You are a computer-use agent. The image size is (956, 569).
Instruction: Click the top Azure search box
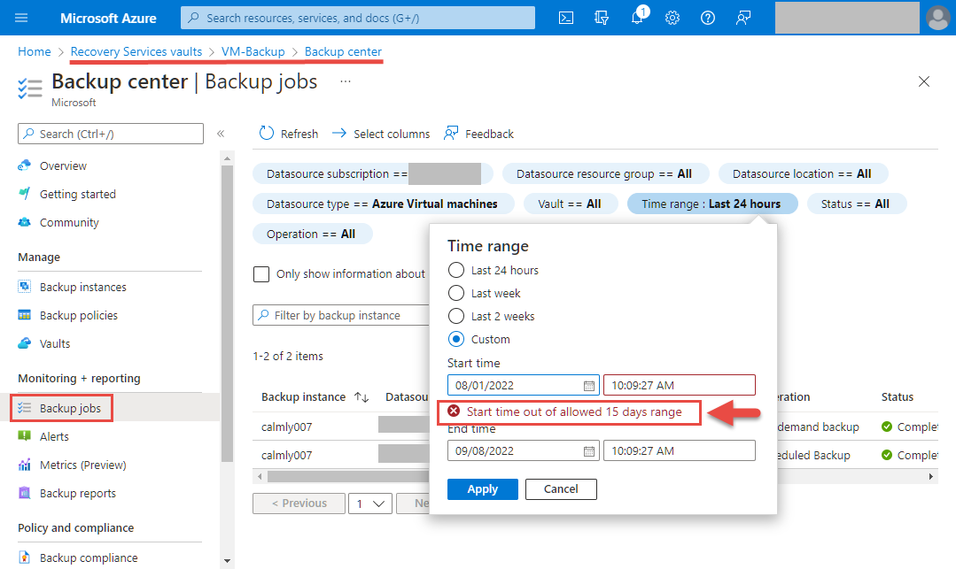[358, 18]
